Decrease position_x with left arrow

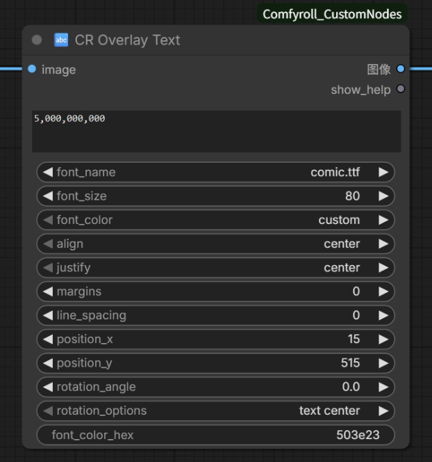48,339
